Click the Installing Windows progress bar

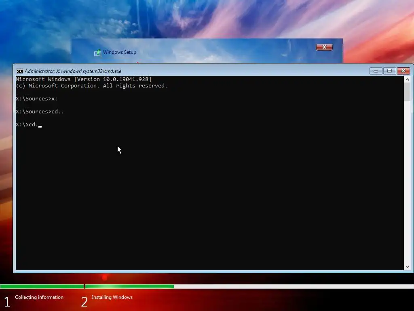[x=249, y=286]
